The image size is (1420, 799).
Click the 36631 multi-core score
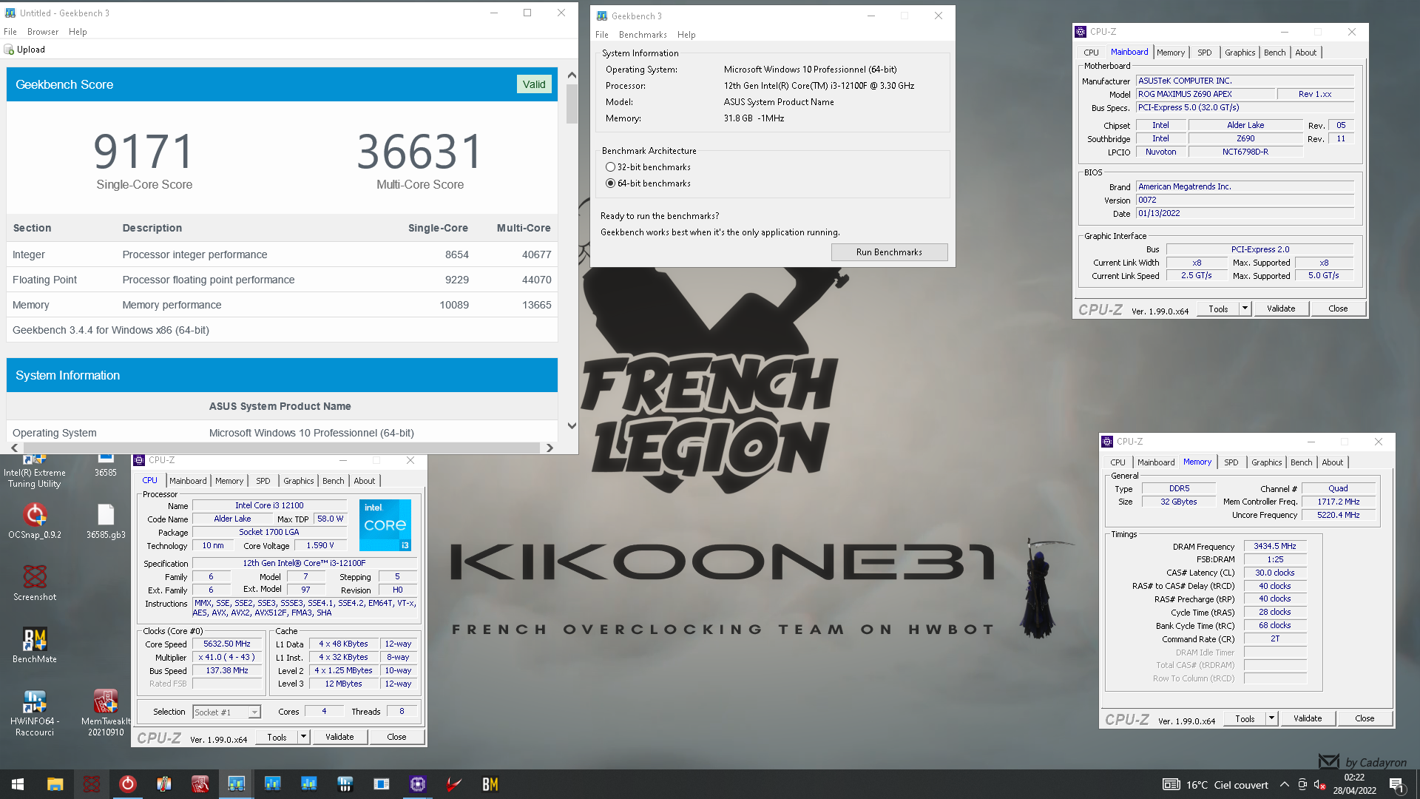(x=419, y=152)
